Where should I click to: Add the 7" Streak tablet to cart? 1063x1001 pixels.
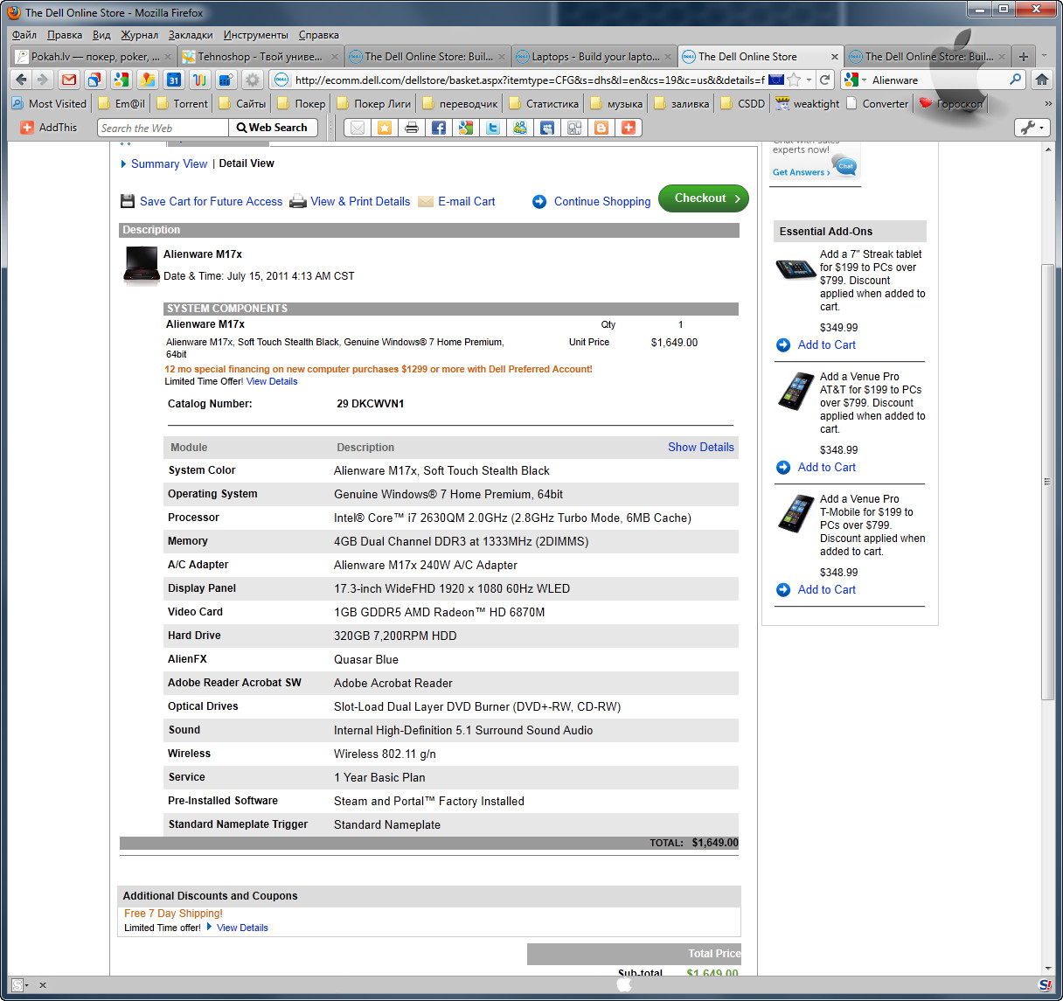coord(826,344)
